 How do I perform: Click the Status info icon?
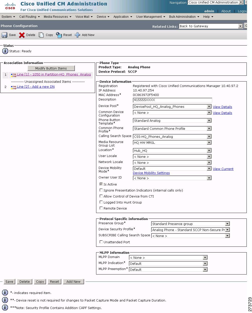click(x=5, y=51)
